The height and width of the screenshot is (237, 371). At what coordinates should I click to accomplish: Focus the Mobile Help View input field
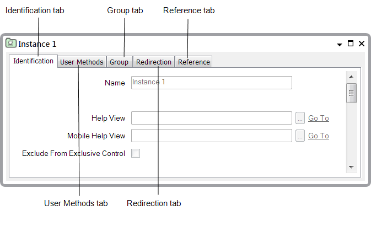click(211, 136)
